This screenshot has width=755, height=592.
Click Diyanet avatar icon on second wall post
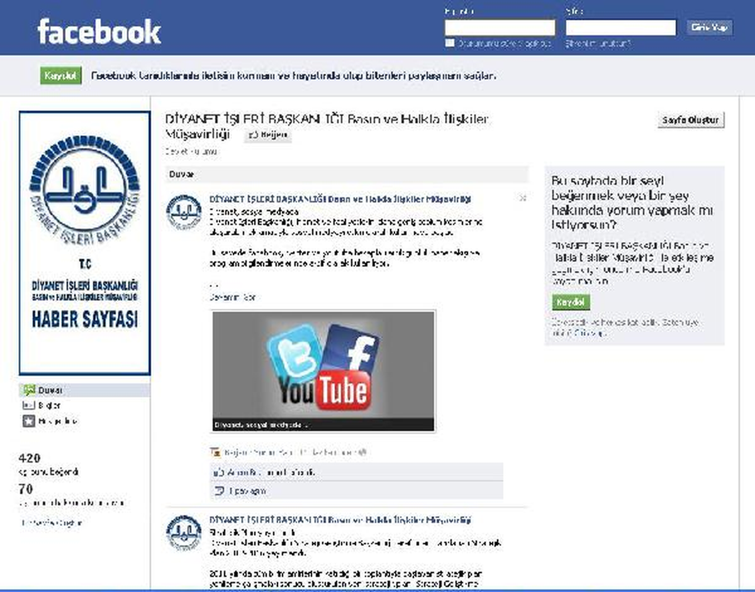pyautogui.click(x=184, y=533)
